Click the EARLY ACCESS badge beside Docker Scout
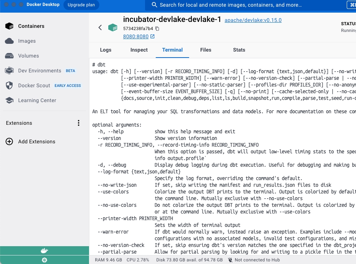This screenshot has width=356, height=264. click(67, 85)
